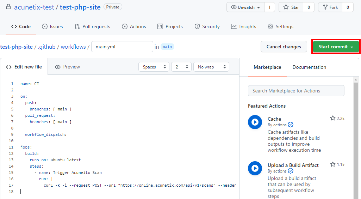Open the indent mode Spaces dropdown
This screenshot has width=361, height=199.
154,67
